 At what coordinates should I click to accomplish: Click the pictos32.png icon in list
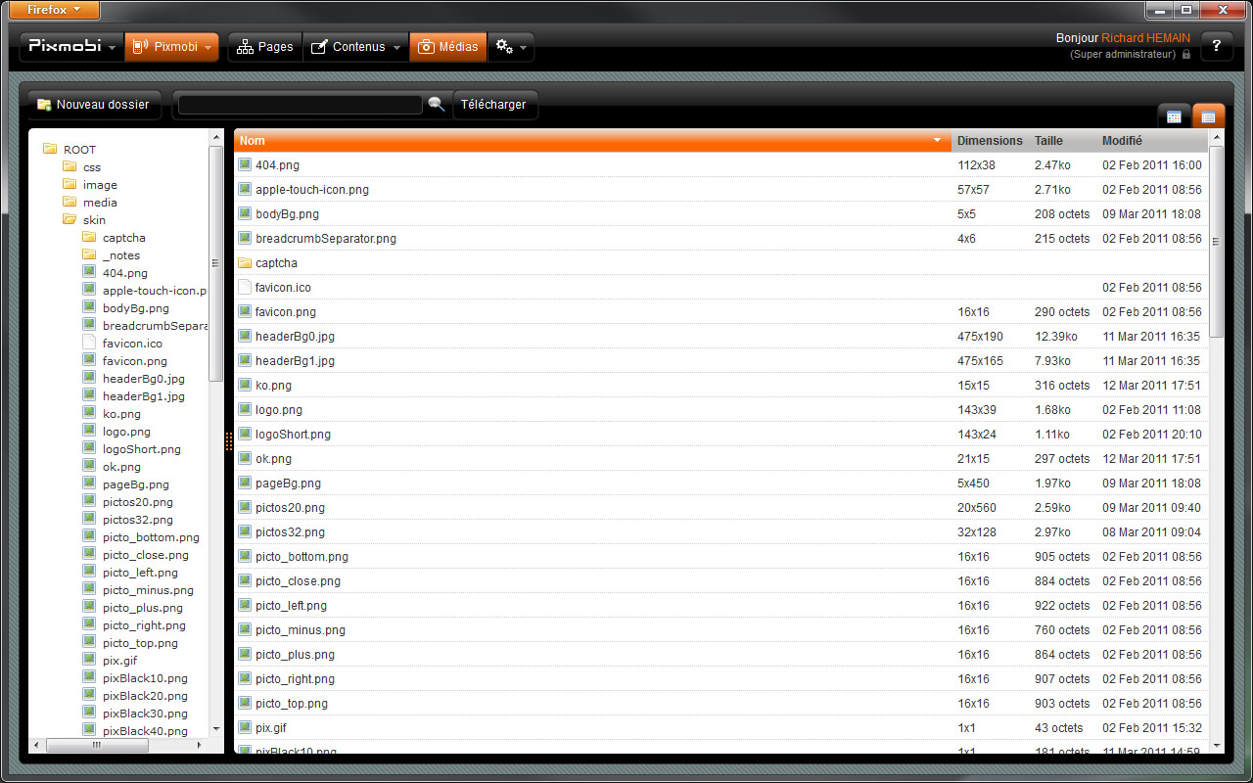245,531
